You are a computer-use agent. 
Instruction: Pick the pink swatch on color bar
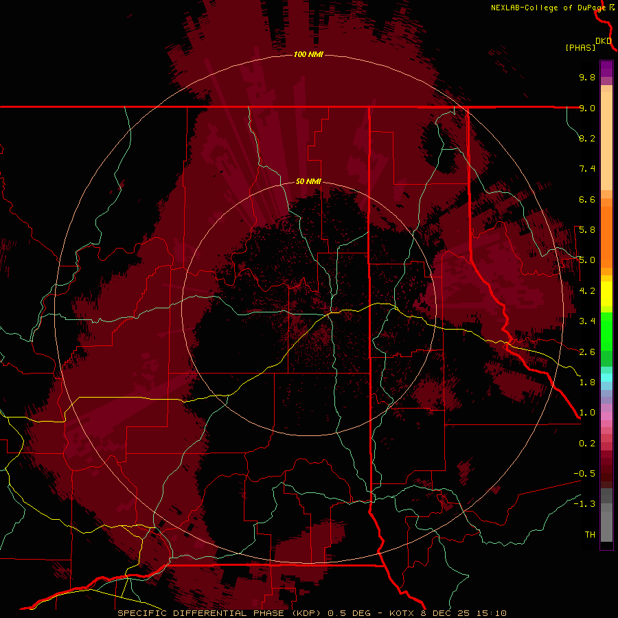point(606,416)
